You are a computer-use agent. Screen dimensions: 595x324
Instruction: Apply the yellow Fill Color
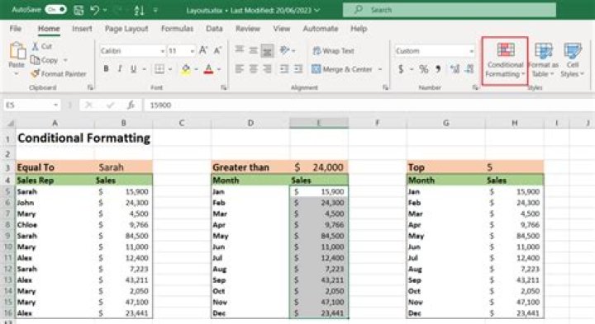tap(186, 69)
